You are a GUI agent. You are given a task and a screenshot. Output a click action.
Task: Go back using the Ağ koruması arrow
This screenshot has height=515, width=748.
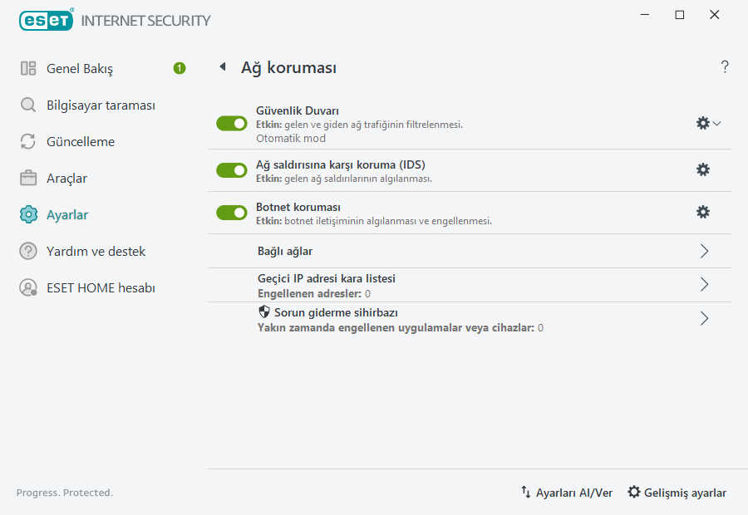coord(222,66)
